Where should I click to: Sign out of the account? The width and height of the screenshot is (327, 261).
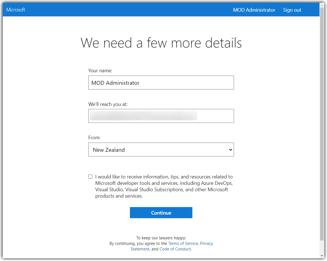pyautogui.click(x=292, y=10)
